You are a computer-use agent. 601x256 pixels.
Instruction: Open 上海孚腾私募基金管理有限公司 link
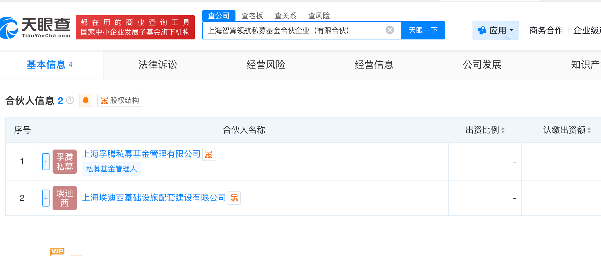141,154
